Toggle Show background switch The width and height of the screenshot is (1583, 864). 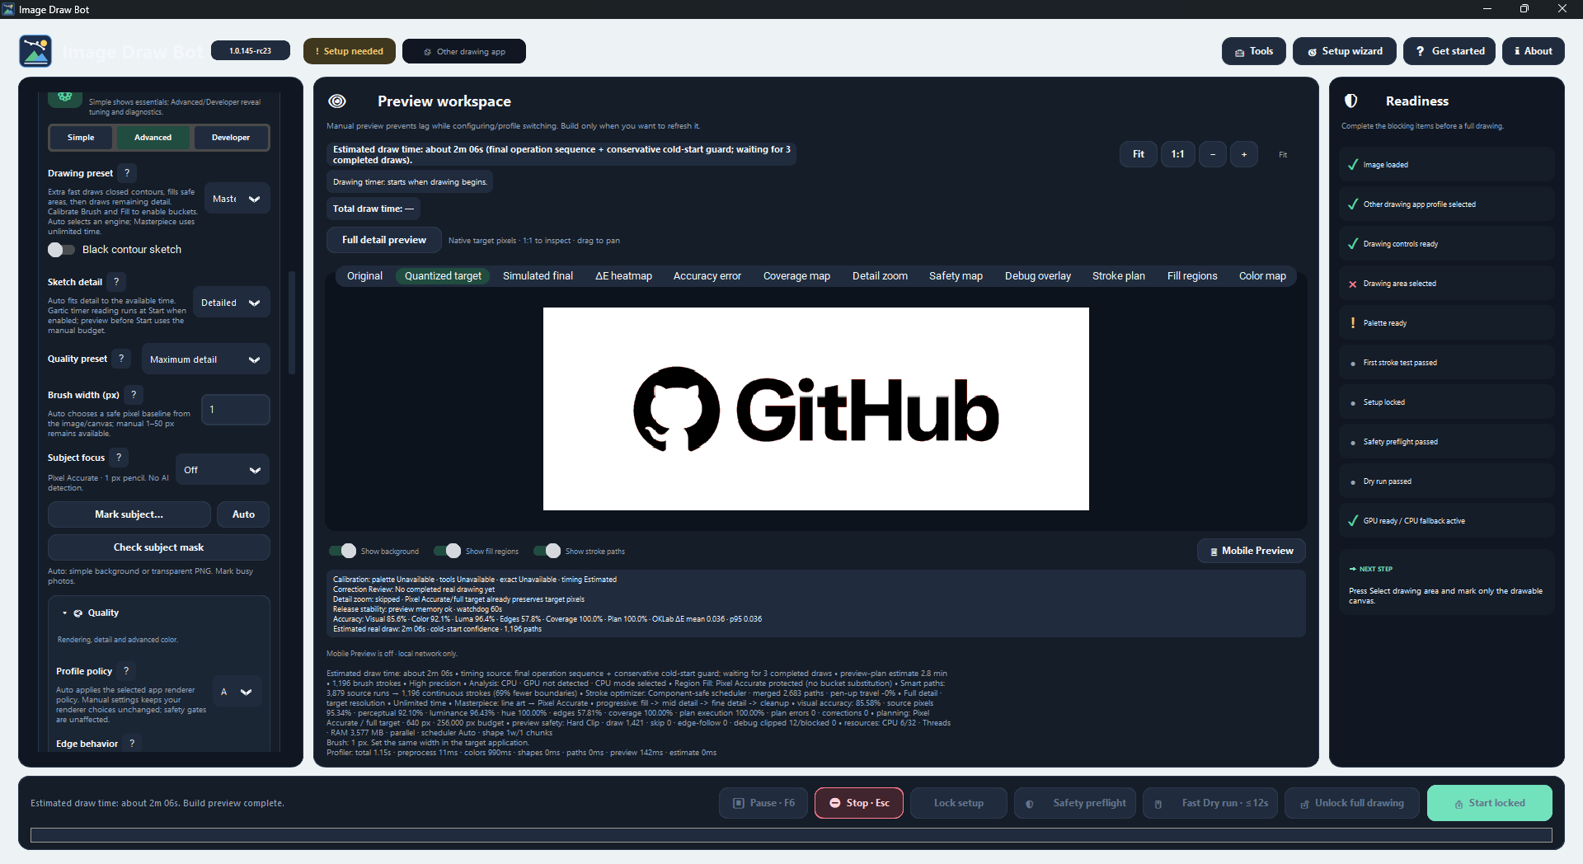pyautogui.click(x=342, y=551)
